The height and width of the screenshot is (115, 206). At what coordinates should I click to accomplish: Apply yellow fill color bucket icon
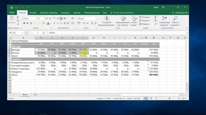pyautogui.click(x=43, y=23)
